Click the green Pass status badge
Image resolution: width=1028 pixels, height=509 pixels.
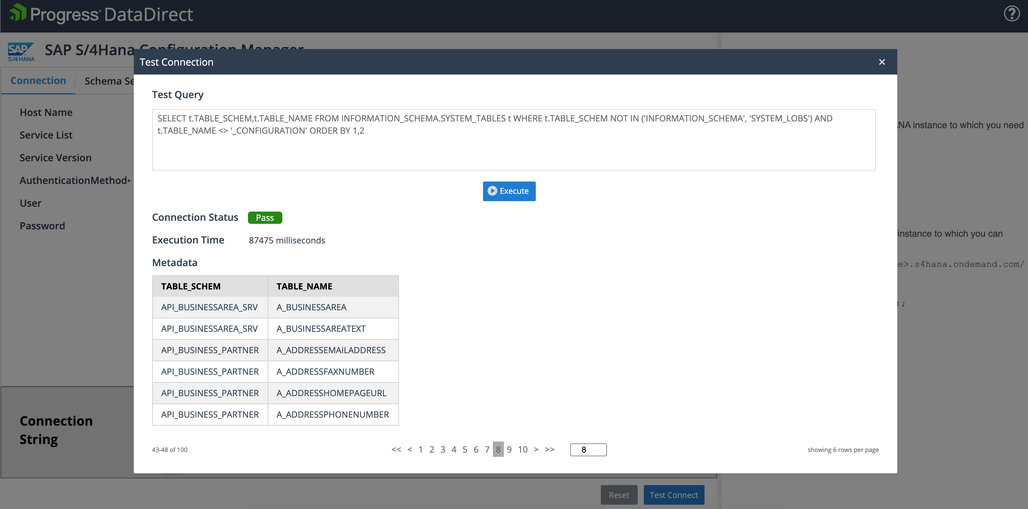tap(265, 217)
